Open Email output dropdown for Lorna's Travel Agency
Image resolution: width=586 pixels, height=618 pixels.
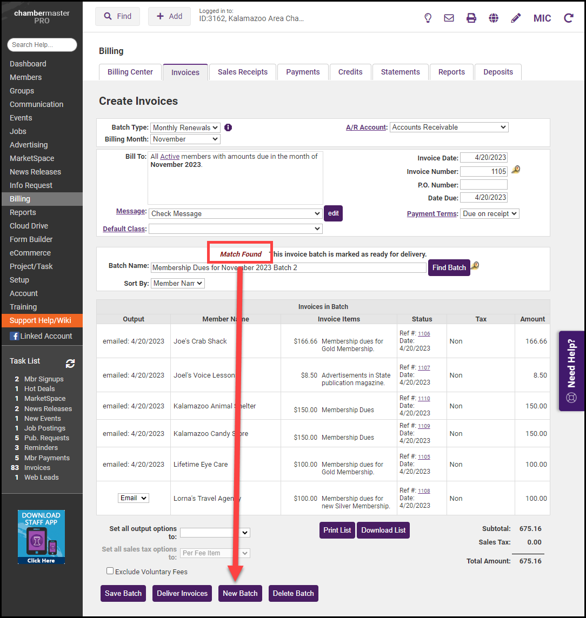[x=134, y=498]
